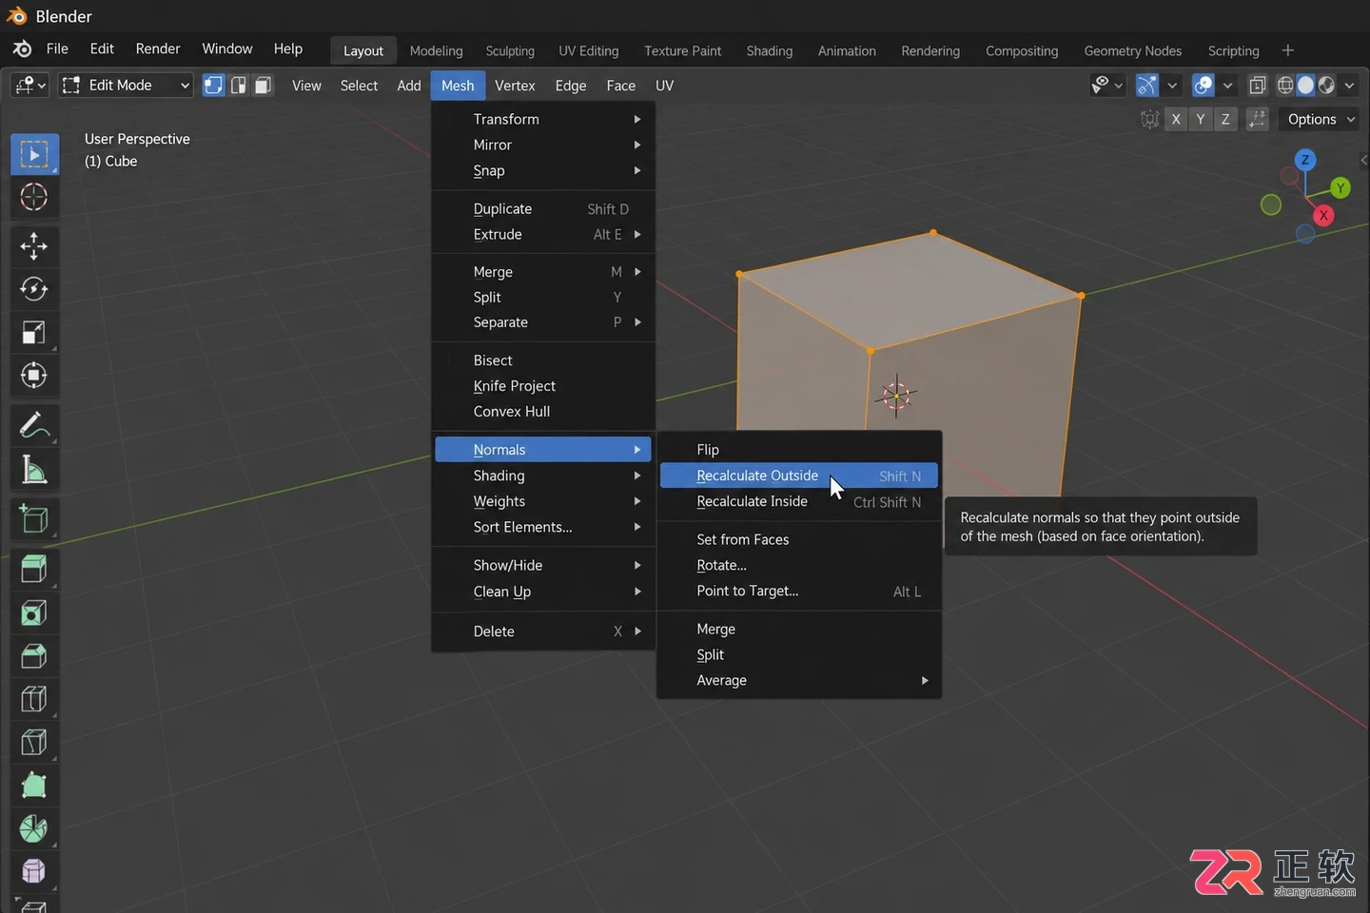Select the Extrude Region tool
1370x913 pixels.
click(x=34, y=569)
